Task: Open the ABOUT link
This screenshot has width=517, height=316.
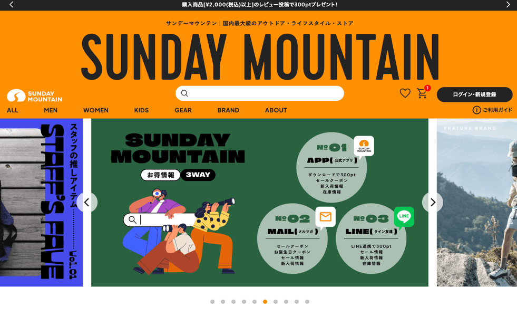Action: point(276,110)
